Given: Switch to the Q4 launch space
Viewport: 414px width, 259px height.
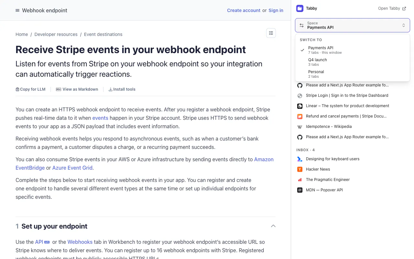Looking at the screenshot, I should tap(353, 62).
